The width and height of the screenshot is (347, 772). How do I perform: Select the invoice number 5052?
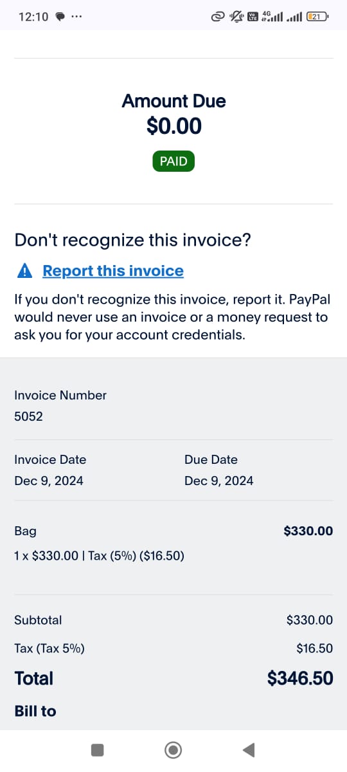28,416
